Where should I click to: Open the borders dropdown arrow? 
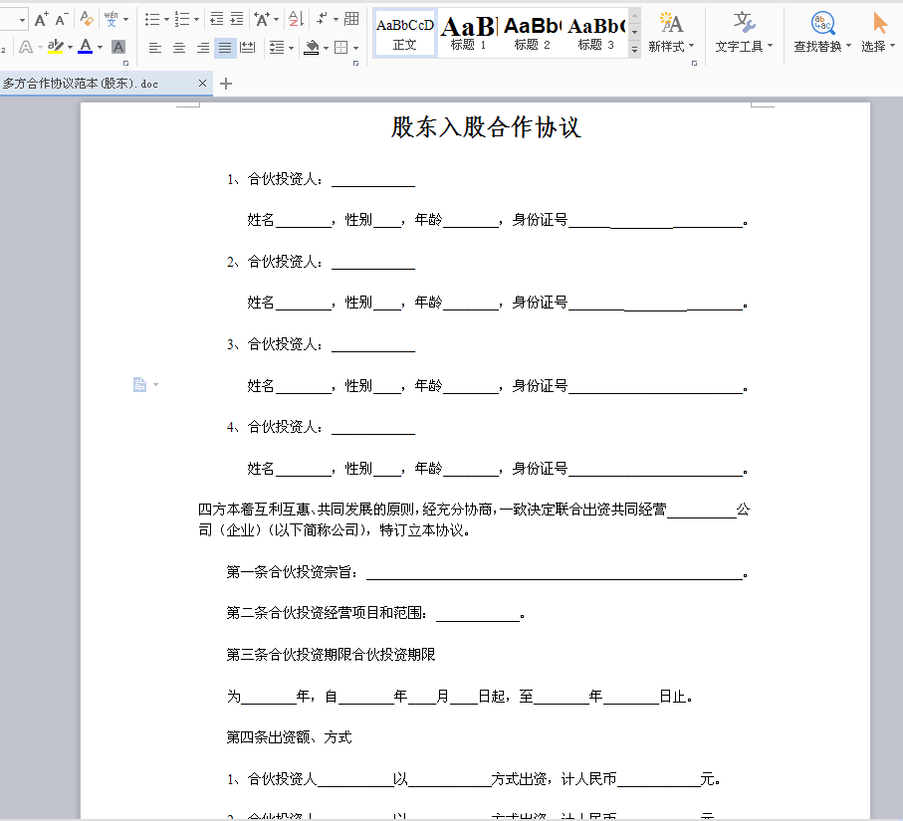tap(355, 48)
